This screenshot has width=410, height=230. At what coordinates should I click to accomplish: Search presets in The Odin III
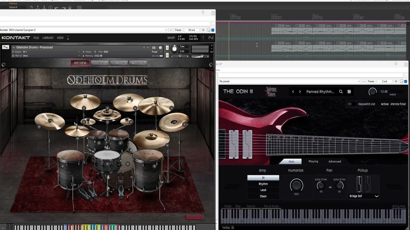point(341,92)
